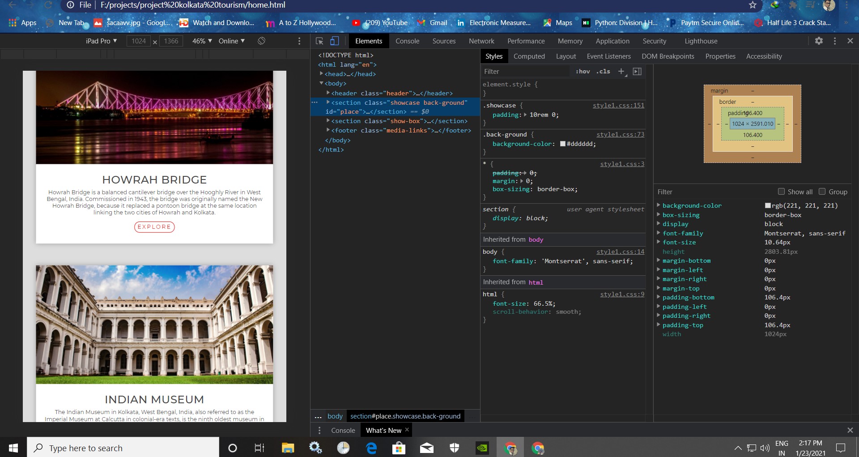Viewport: 859px width, 457px height.
Task: Toggle the device toolbar icon
Action: pyautogui.click(x=334, y=41)
